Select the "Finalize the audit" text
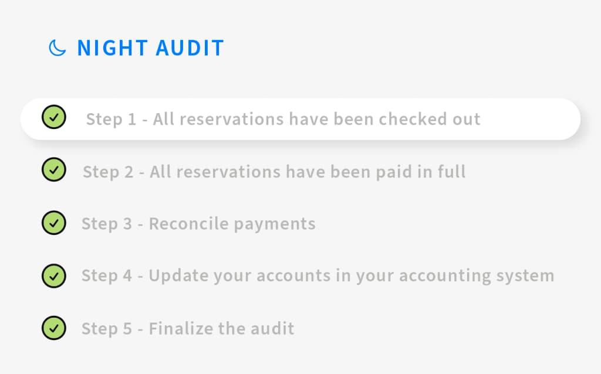Image resolution: width=601 pixels, height=374 pixels. pyautogui.click(x=221, y=328)
